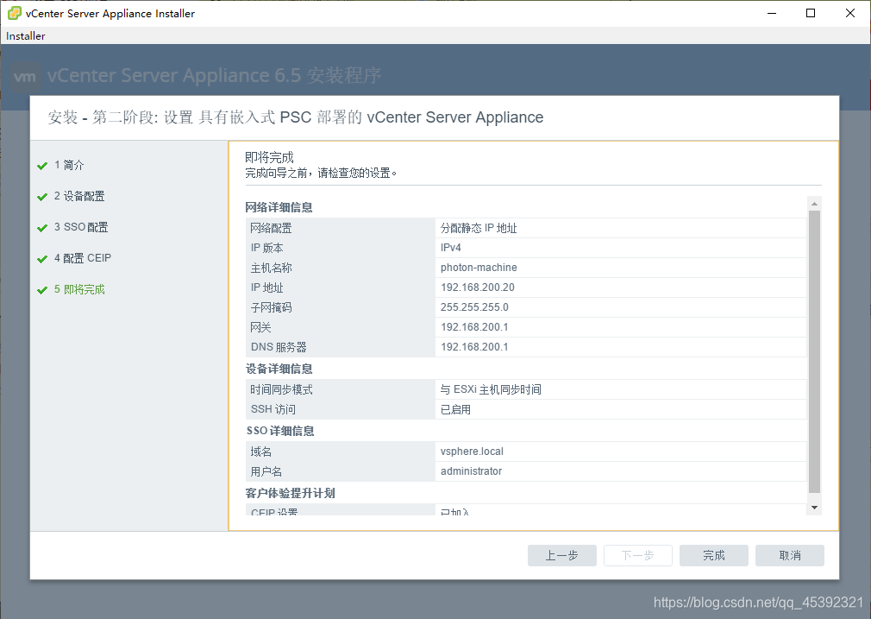Click 与 ESXi 主机同步时间 value
Image resolution: width=871 pixels, height=619 pixels.
click(x=491, y=390)
